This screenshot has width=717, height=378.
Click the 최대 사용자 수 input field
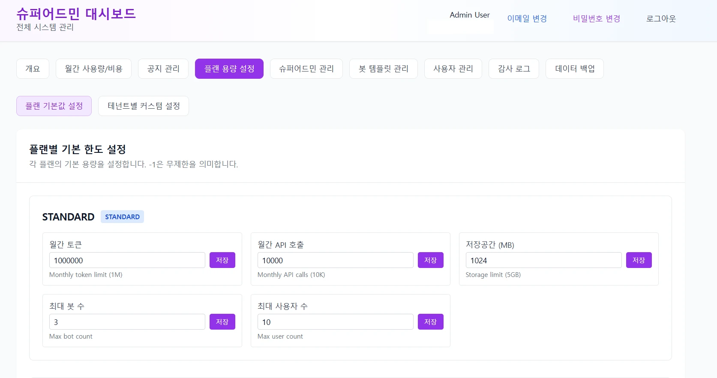[335, 322]
